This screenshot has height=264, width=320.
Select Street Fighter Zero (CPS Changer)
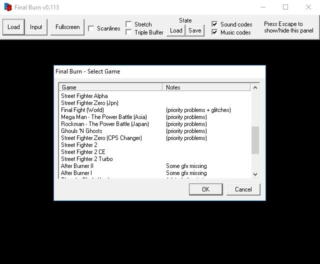click(x=101, y=138)
